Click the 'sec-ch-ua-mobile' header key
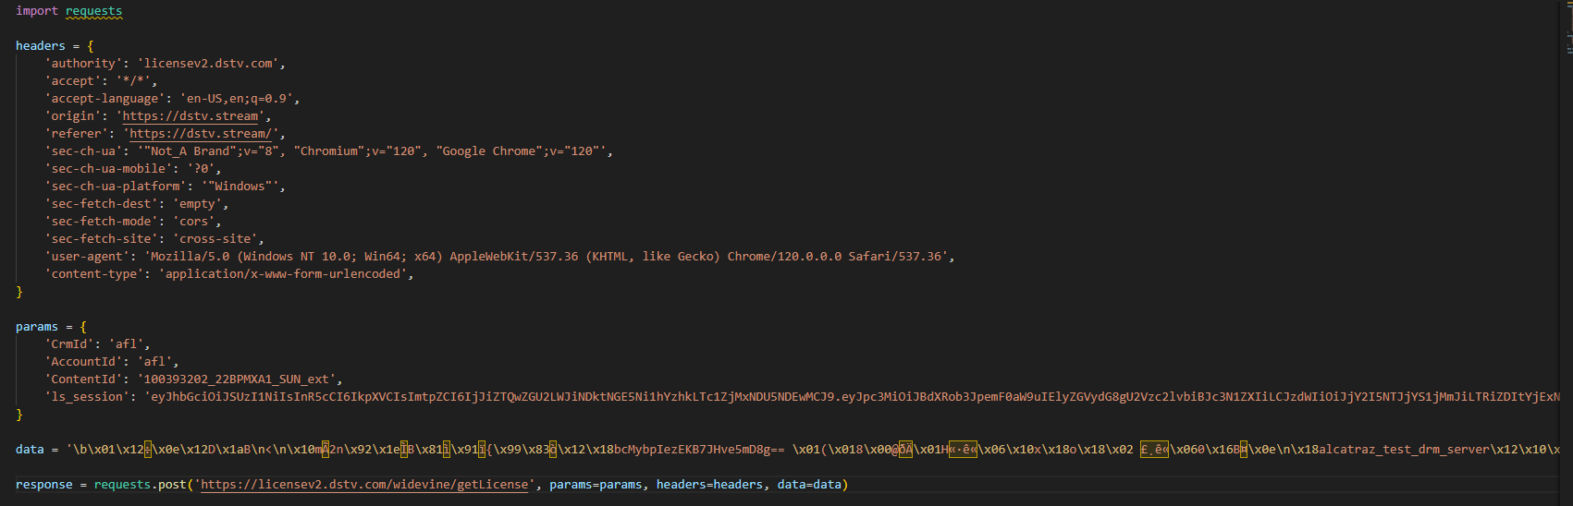 pos(108,169)
